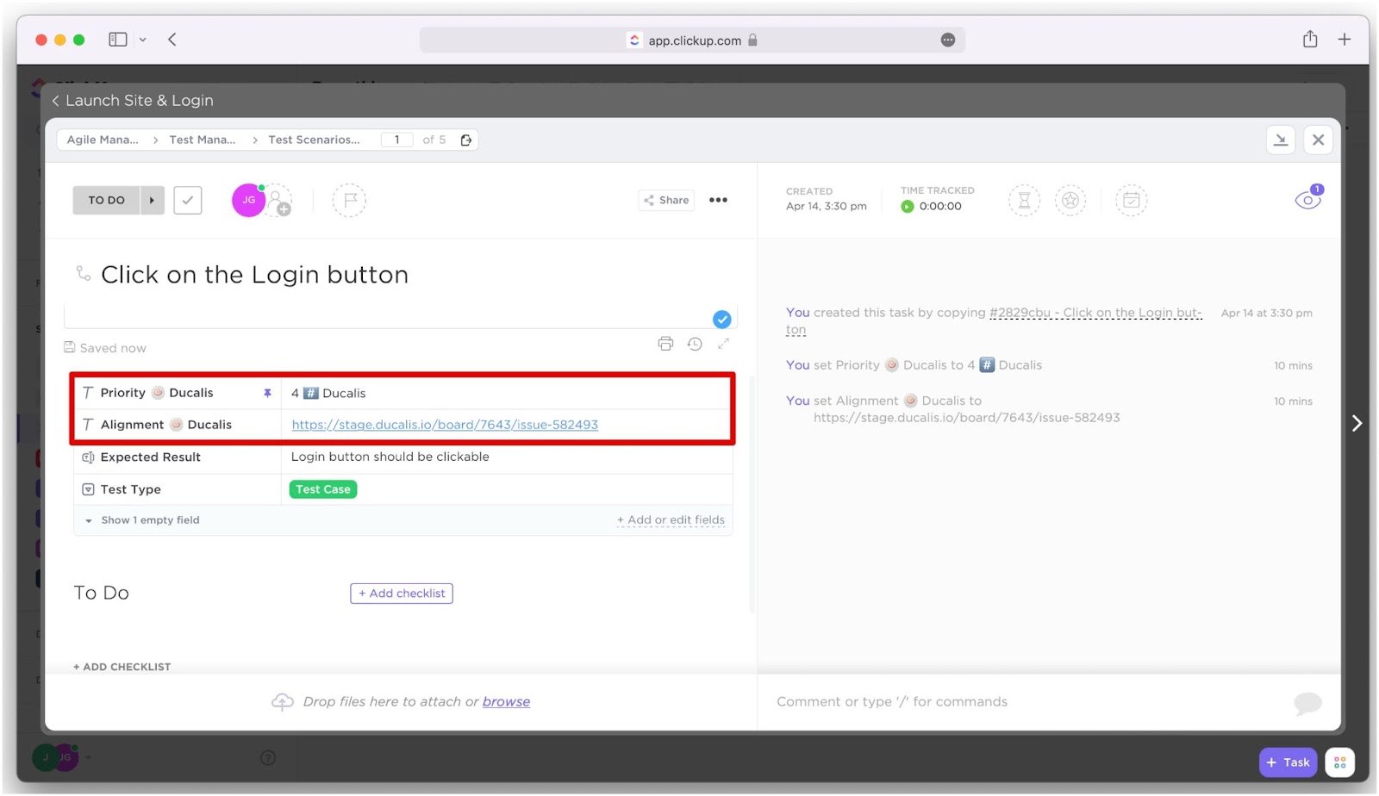This screenshot has height=796, width=1379.
Task: Go to next task with right chevron
Action: 1357,423
